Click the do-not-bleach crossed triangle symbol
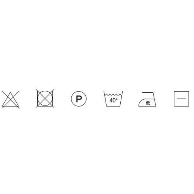 [x=10, y=100]
